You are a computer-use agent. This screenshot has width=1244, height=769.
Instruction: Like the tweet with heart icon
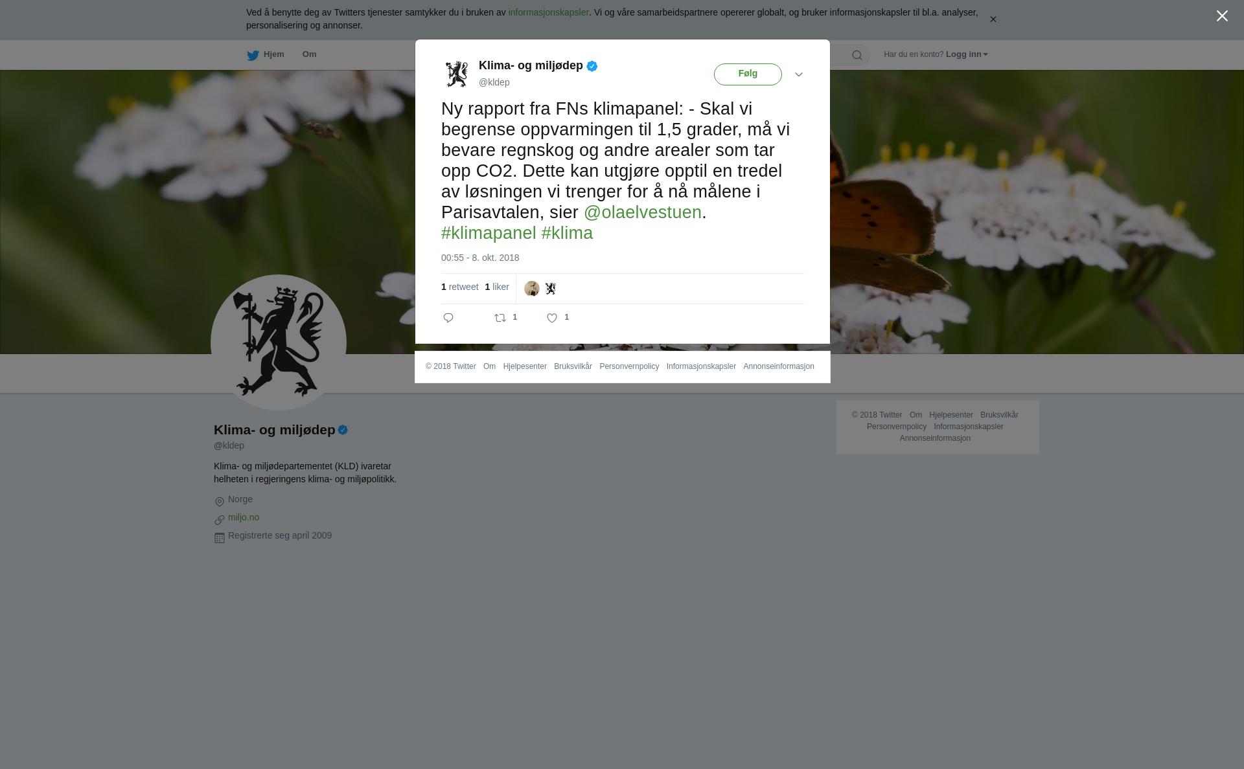[552, 318]
